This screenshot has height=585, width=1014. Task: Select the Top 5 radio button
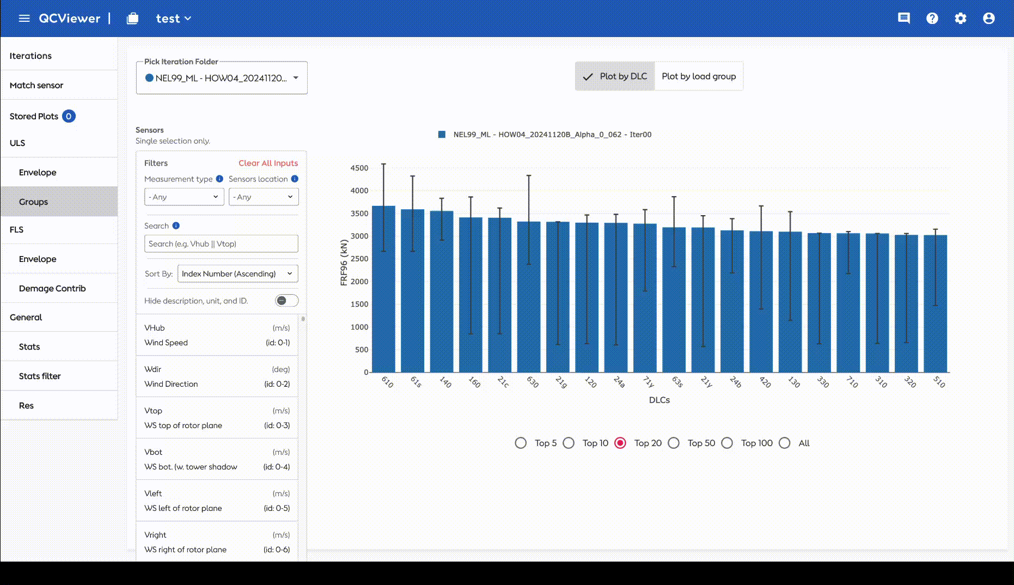click(521, 443)
